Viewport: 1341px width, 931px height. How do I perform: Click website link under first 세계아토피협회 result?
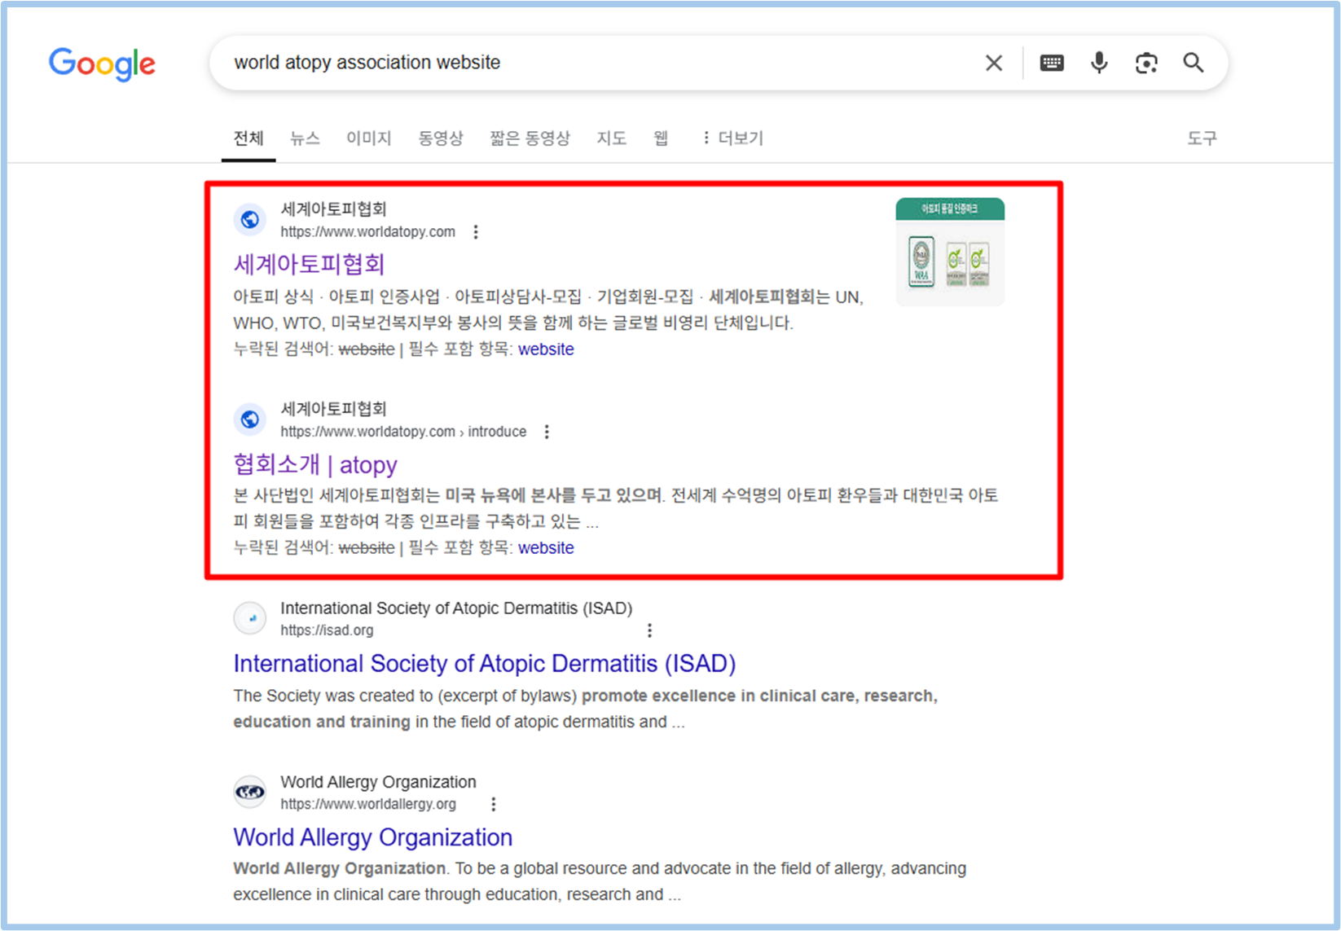(546, 349)
